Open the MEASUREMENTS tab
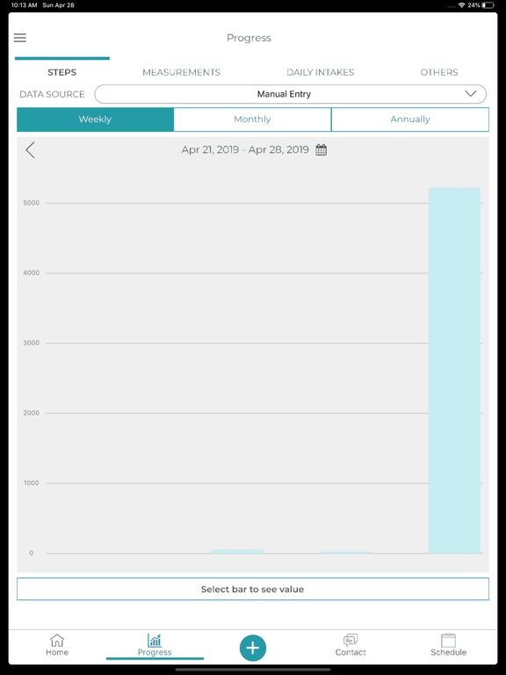Screen dimensions: 506x675 tap(181, 72)
